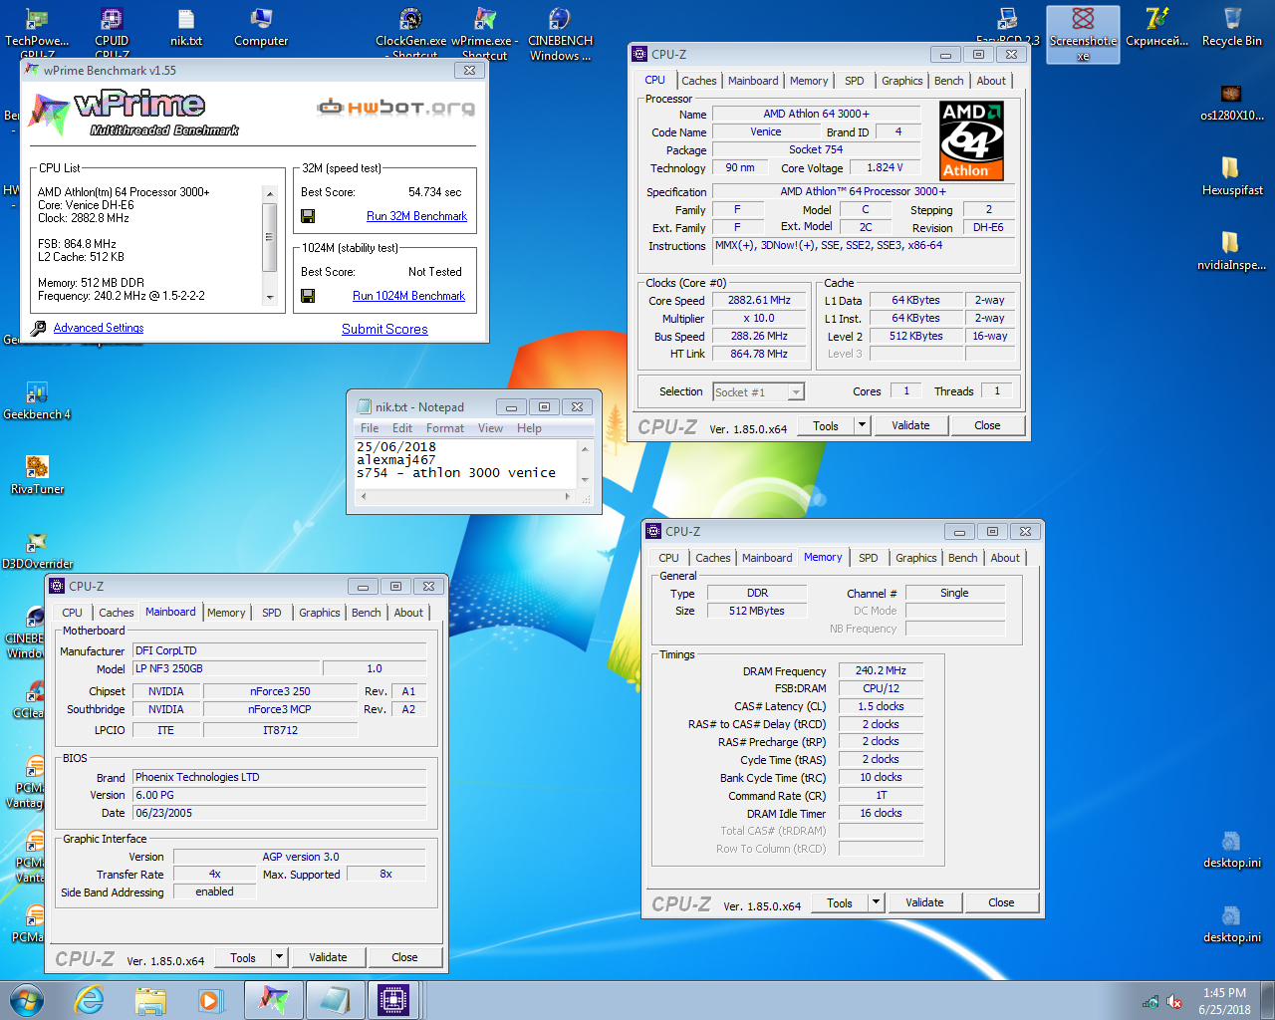Screen dimensions: 1275x1020
Task: Open the Recycle Bin icon
Action: (x=1232, y=28)
